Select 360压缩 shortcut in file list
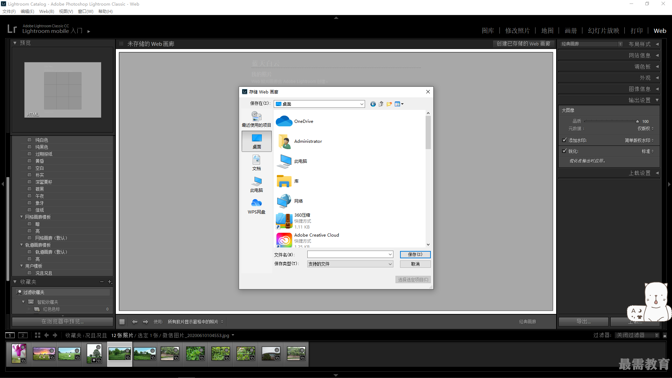 click(x=293, y=221)
